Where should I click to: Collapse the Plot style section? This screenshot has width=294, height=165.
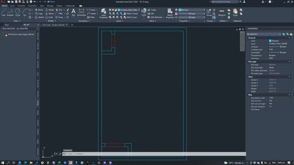pos(289,61)
